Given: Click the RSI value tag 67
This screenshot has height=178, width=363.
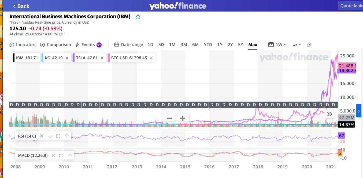Looking at the screenshot, I should coord(342,136).
